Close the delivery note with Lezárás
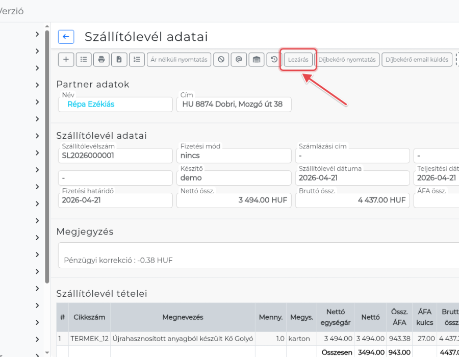459x357 pixels. [x=298, y=60]
